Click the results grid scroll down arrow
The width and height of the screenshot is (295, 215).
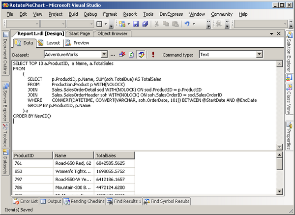(x=279, y=191)
